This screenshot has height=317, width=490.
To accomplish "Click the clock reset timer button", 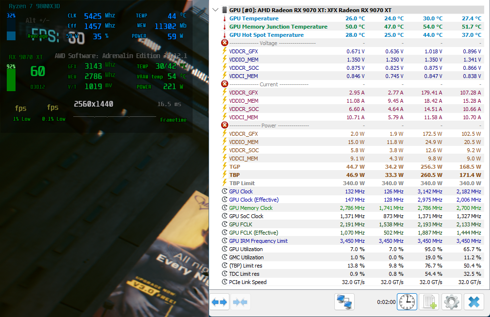I will coord(407,302).
